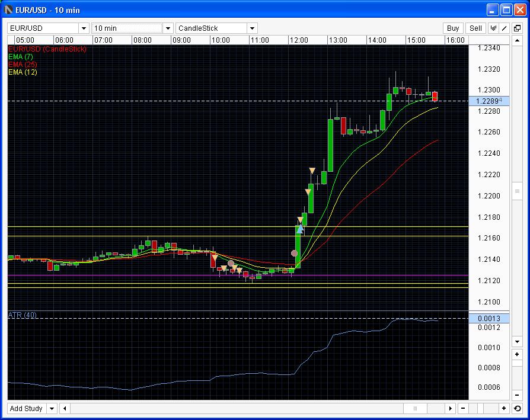Screen dimensions: 530x420
Task: Click the 12:00 time axis label
Action: [x=299, y=40]
